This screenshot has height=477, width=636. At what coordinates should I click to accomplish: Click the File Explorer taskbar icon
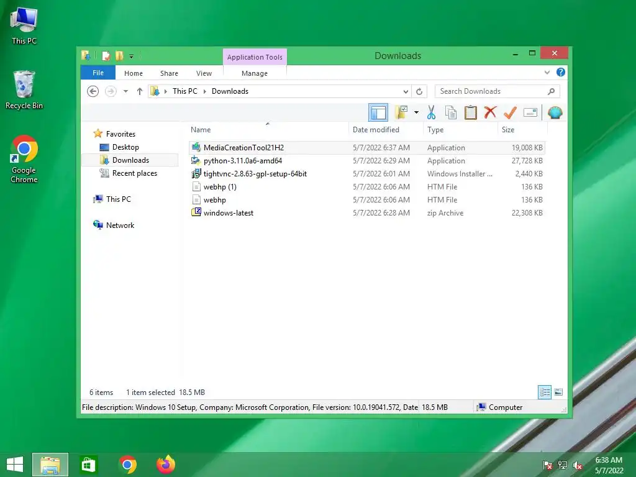[50, 465]
